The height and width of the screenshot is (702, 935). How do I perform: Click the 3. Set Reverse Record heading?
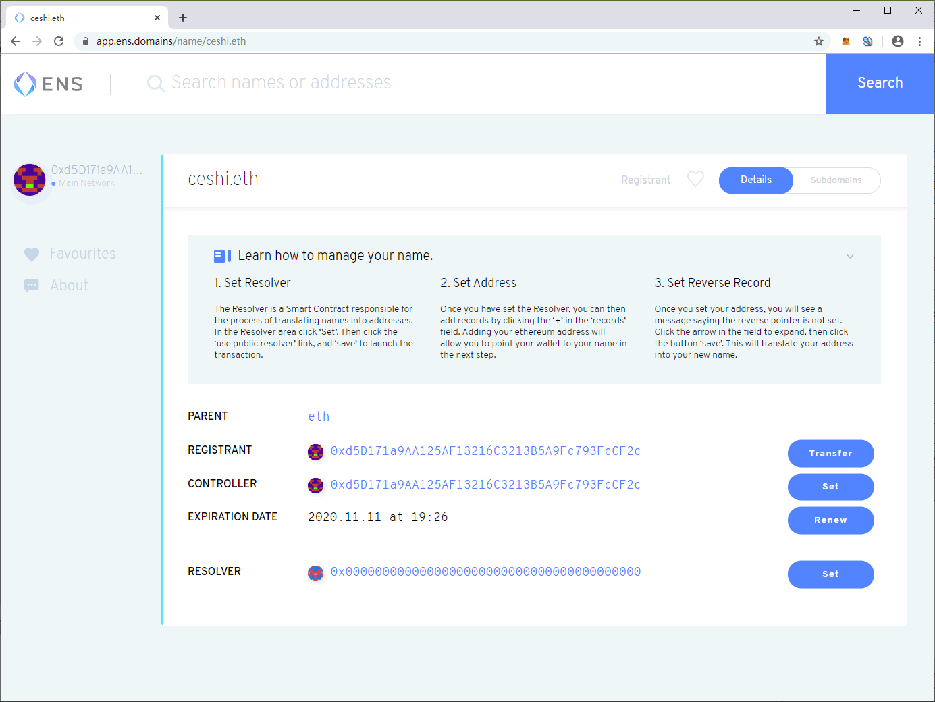click(712, 283)
